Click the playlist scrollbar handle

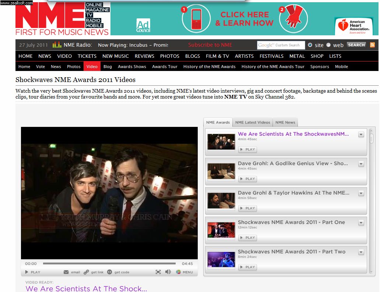tap(371, 139)
